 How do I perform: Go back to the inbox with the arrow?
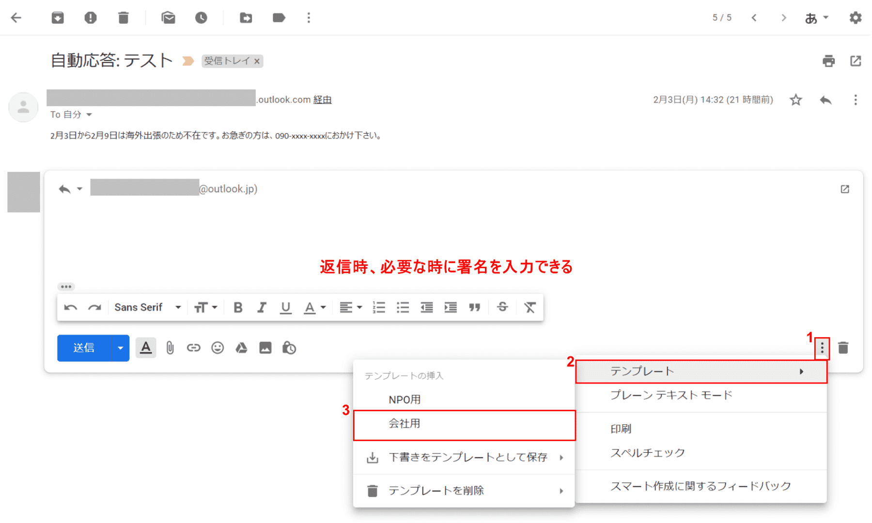click(16, 18)
